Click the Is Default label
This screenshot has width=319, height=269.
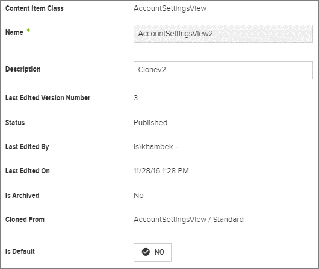[20, 252]
